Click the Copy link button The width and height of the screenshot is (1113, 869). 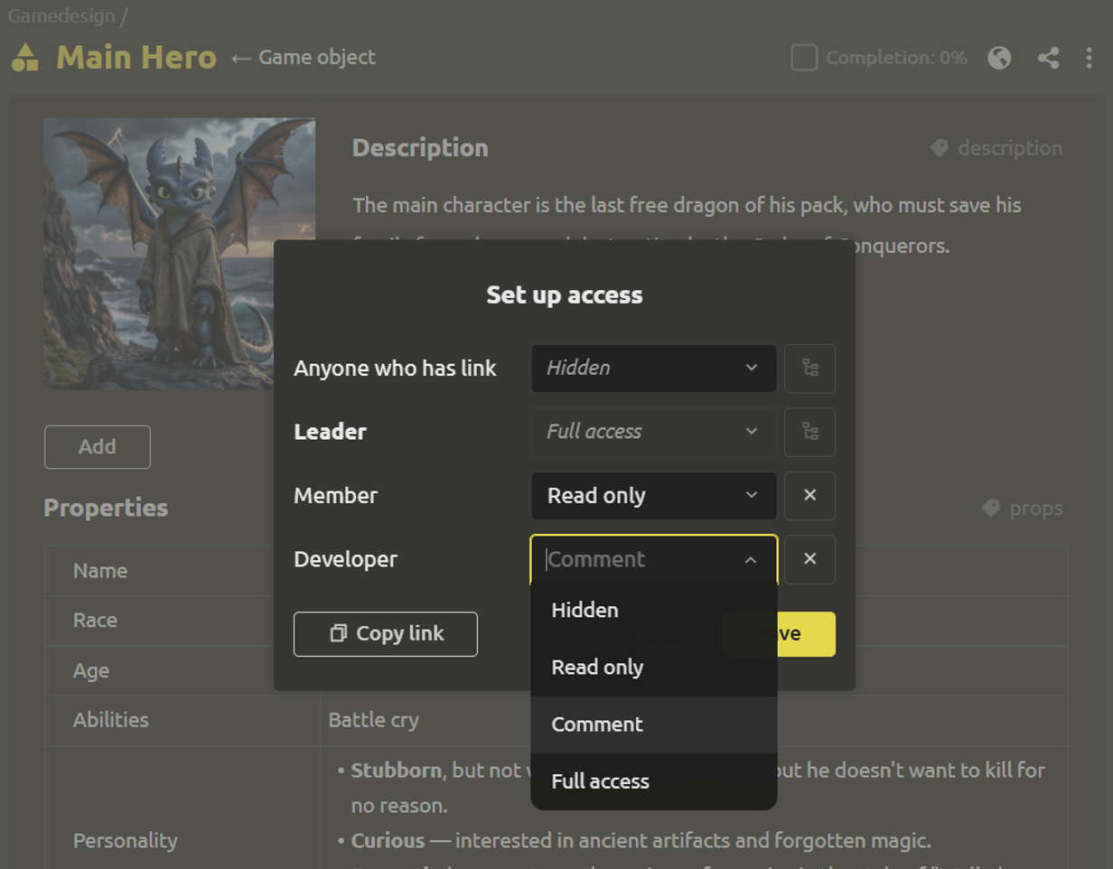coord(386,634)
